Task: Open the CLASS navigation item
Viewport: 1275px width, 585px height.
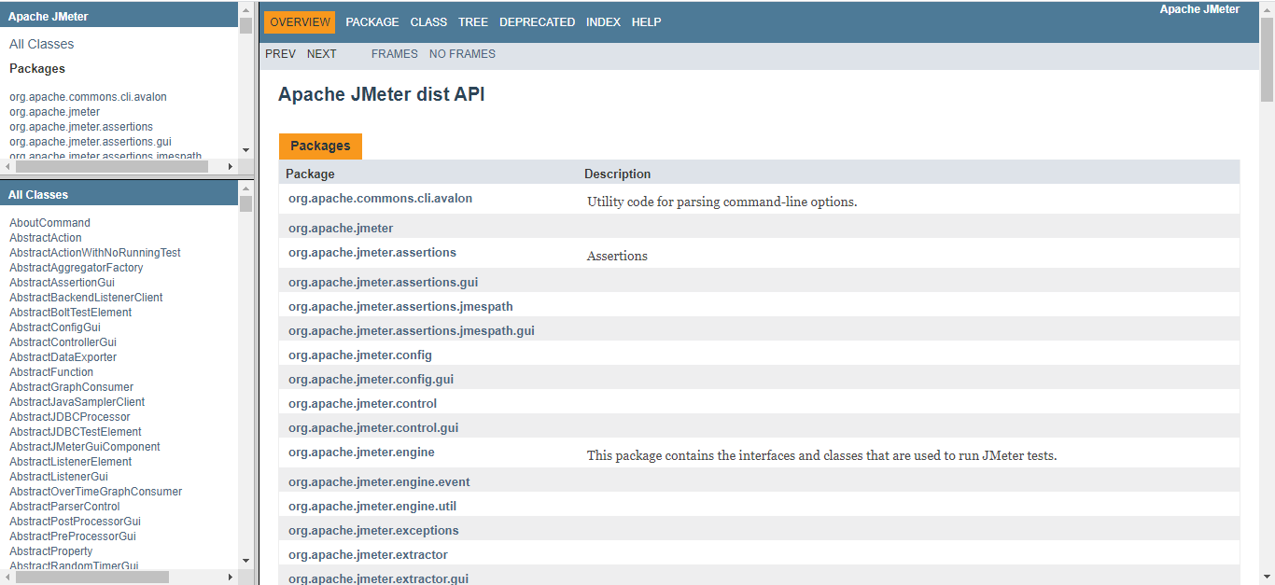Action: [428, 22]
